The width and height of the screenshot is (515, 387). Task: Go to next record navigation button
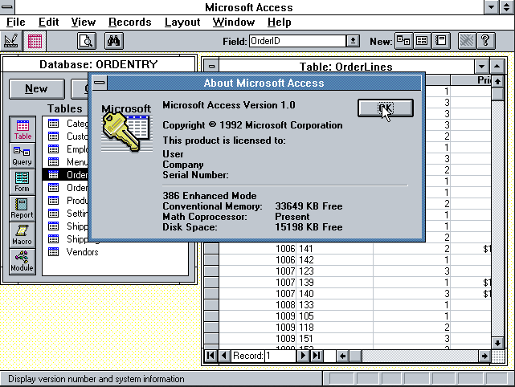pos(303,356)
